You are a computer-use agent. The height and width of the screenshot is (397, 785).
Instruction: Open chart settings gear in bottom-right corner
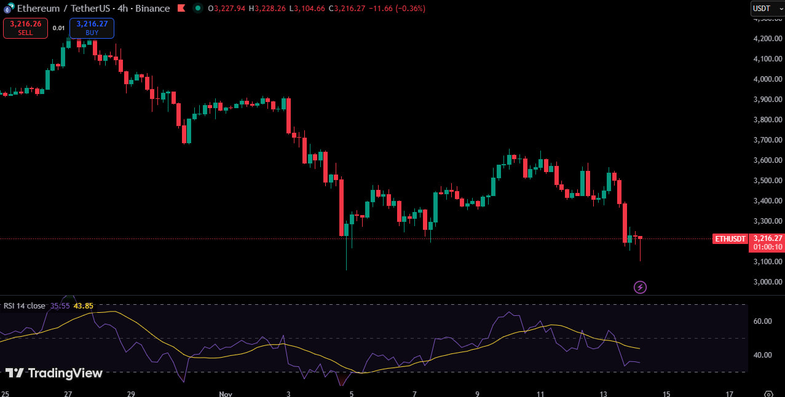pyautogui.click(x=768, y=393)
